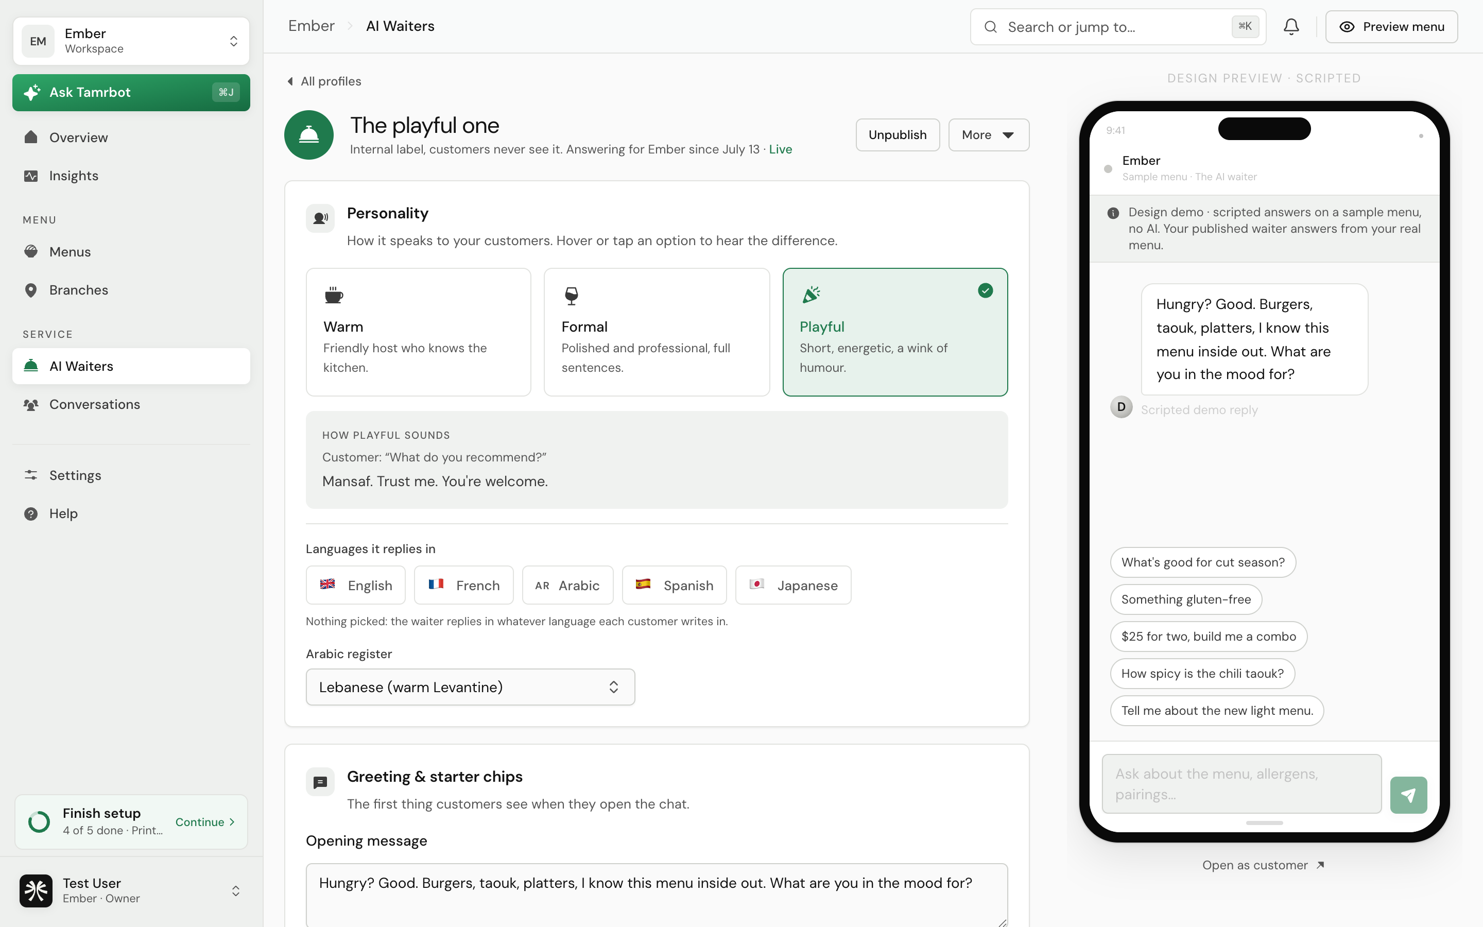Click the Help question mark icon
Viewport: 1483px width, 927px height.
[x=31, y=514]
